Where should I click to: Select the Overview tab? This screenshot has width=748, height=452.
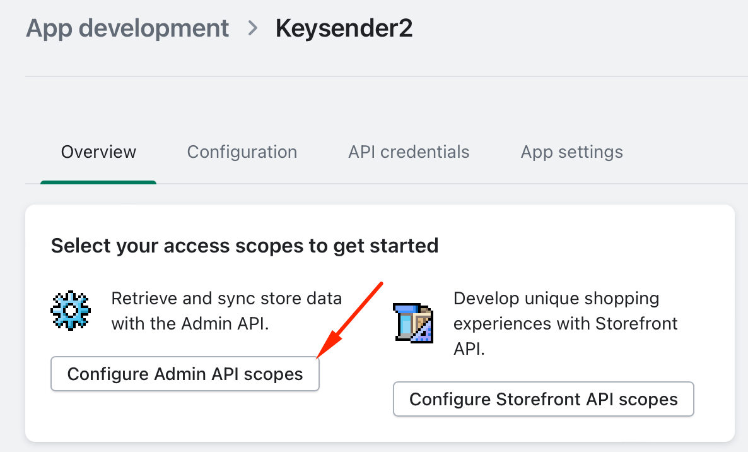[x=98, y=152]
